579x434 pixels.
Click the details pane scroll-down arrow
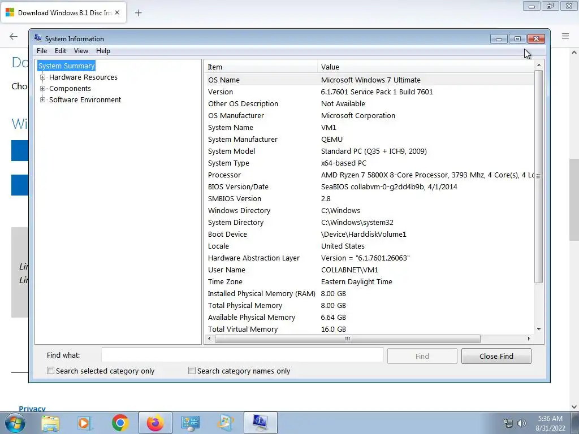[539, 329]
